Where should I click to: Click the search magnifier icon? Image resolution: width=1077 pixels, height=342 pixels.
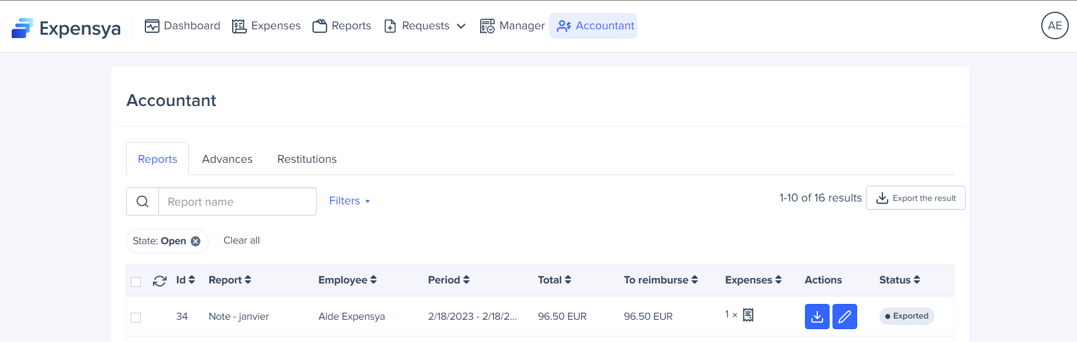click(x=142, y=201)
